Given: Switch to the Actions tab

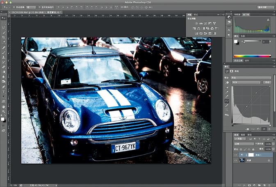Looking at the screenshot, I should [x=247, y=61].
